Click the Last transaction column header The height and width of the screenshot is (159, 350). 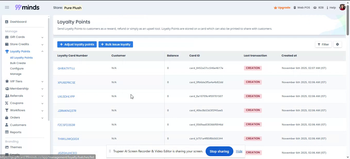255,55
